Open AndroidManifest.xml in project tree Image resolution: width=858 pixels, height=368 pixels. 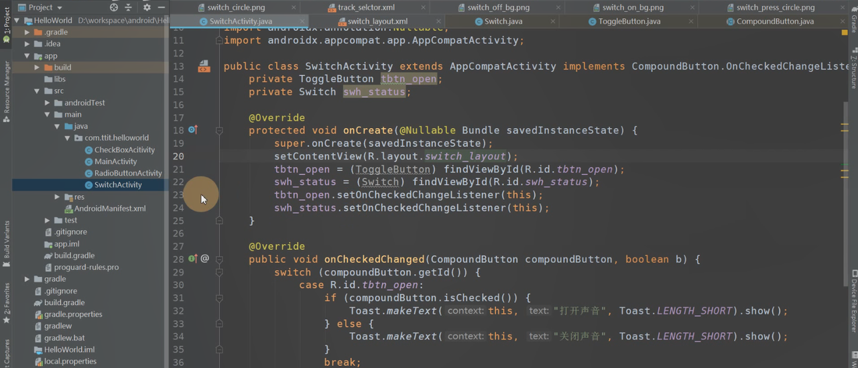[x=109, y=208]
